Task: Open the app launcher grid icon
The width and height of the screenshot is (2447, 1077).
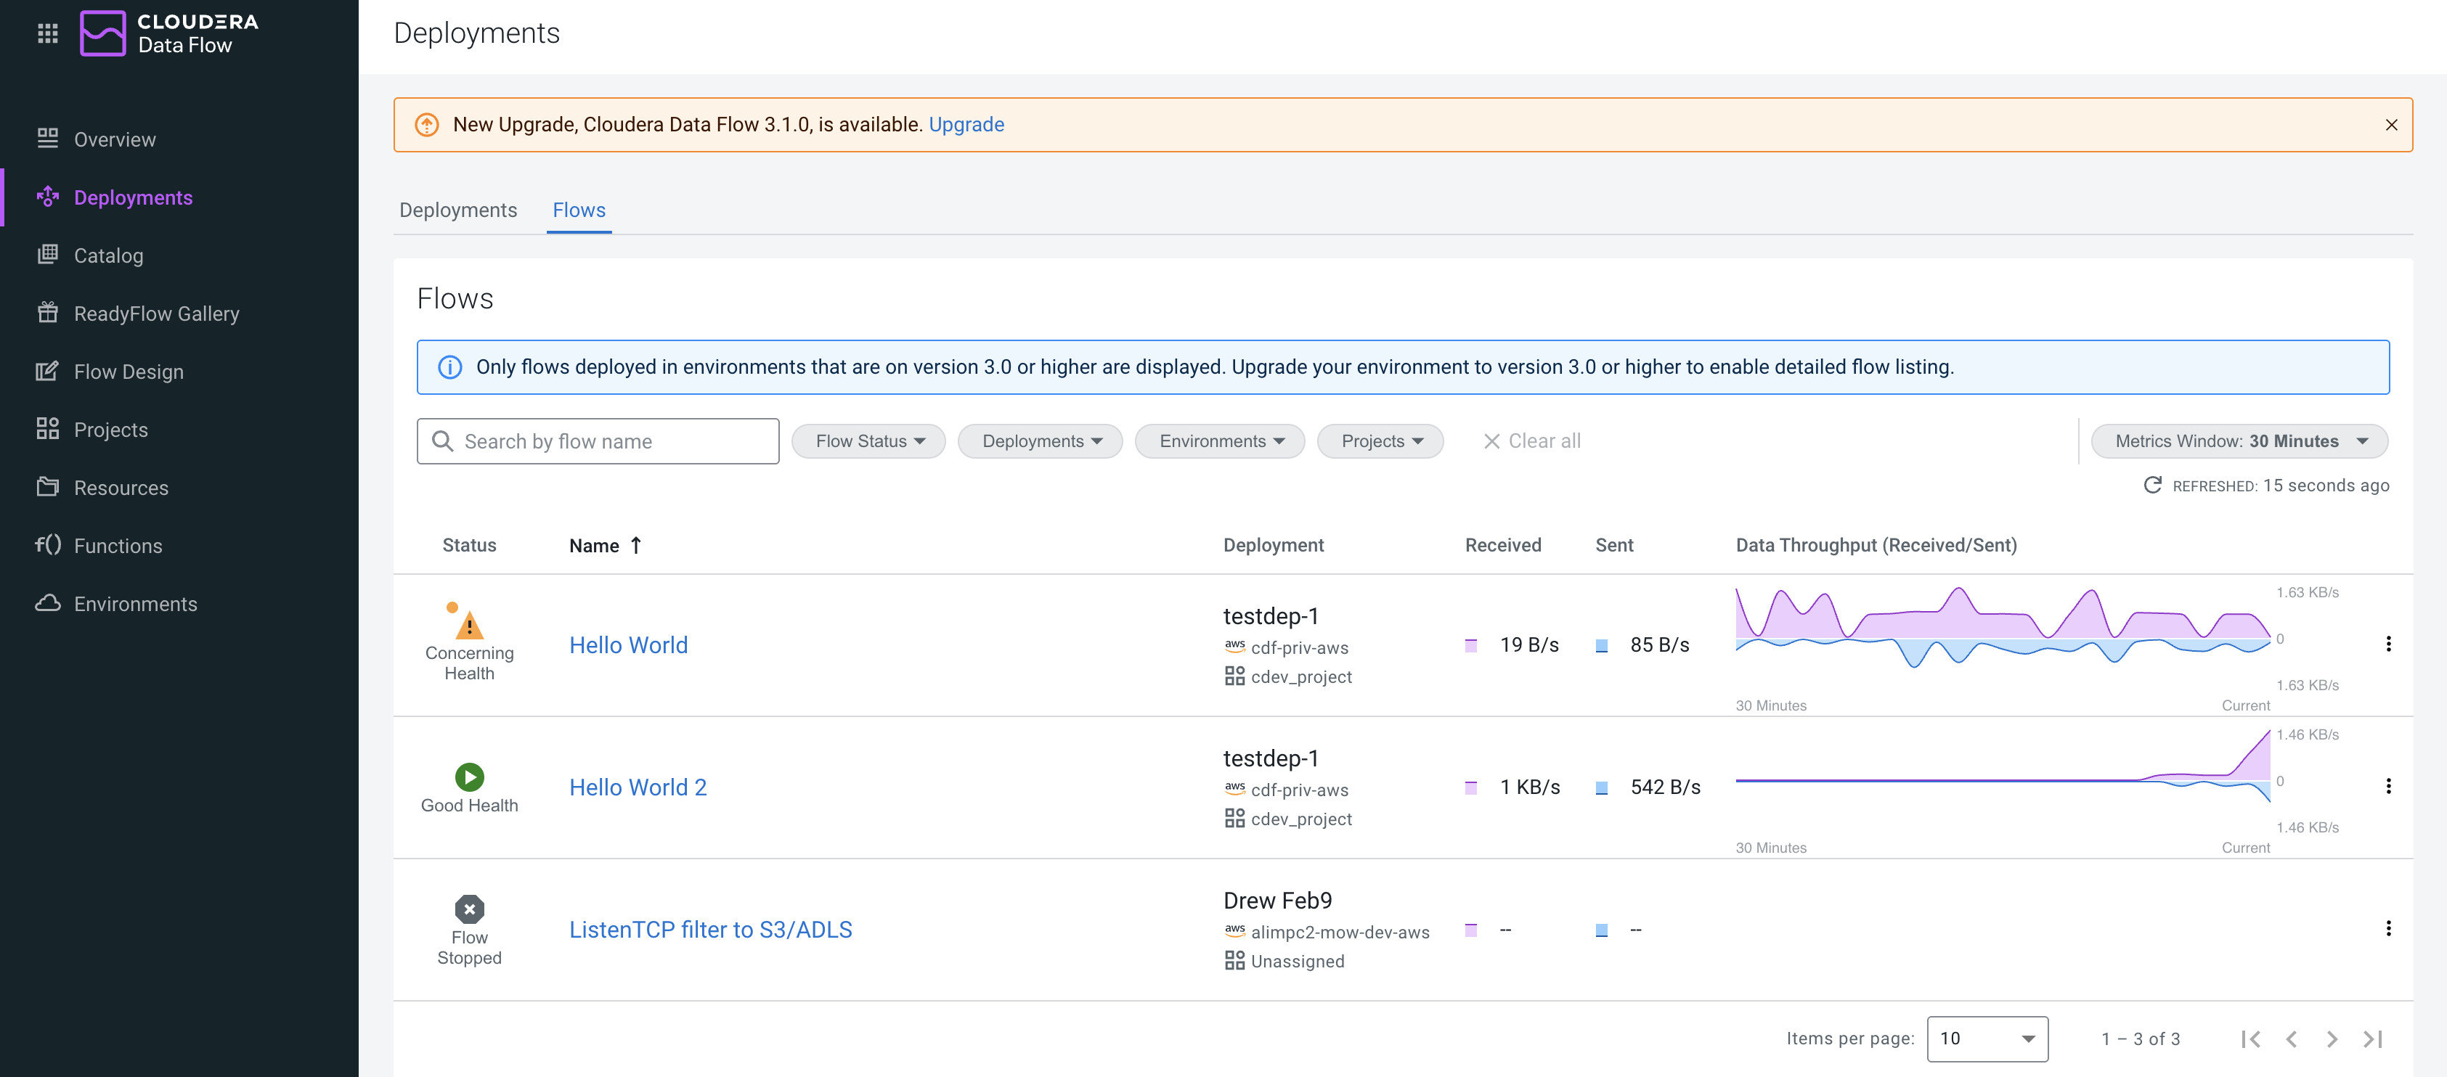Action: 47,33
